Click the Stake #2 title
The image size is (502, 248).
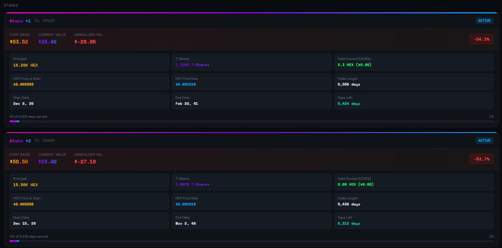[20, 141]
